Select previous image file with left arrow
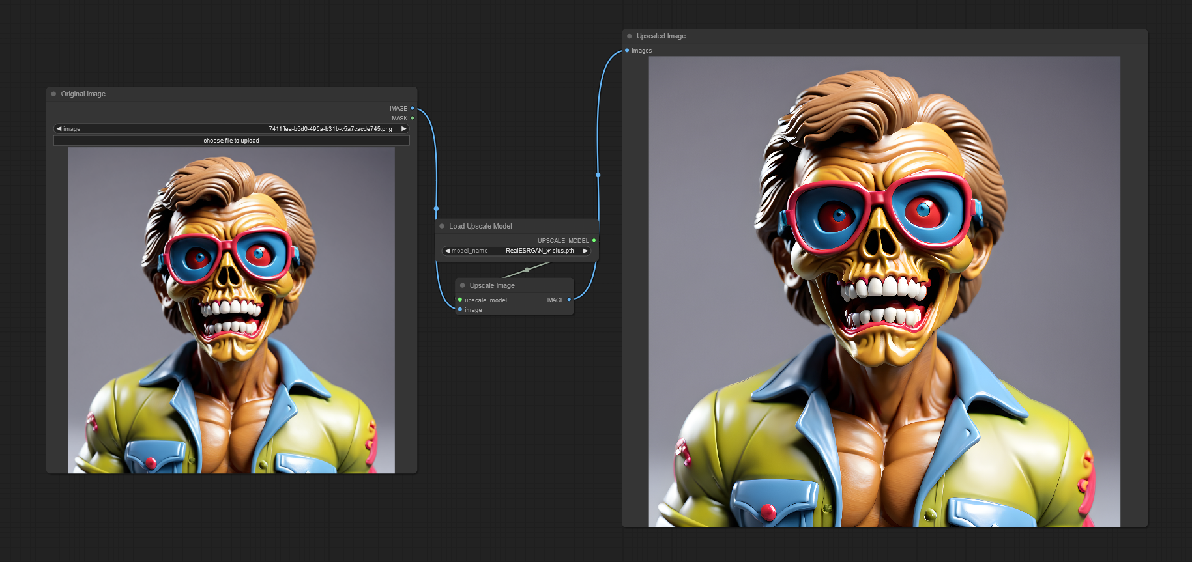The image size is (1192, 562). pos(59,129)
